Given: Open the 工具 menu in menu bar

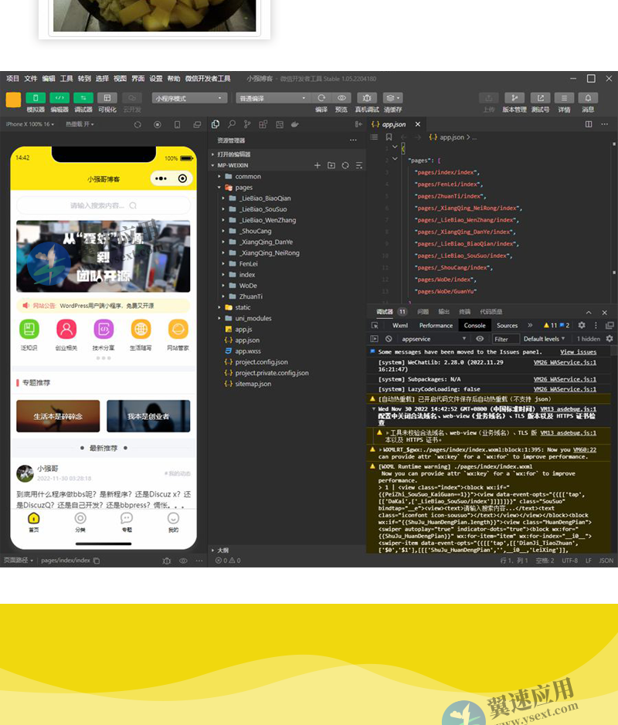Looking at the screenshot, I should [x=66, y=79].
